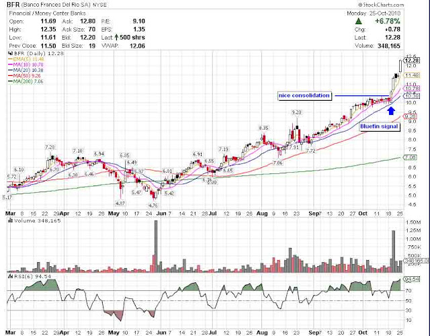Click the Ask value 12.80

point(88,21)
